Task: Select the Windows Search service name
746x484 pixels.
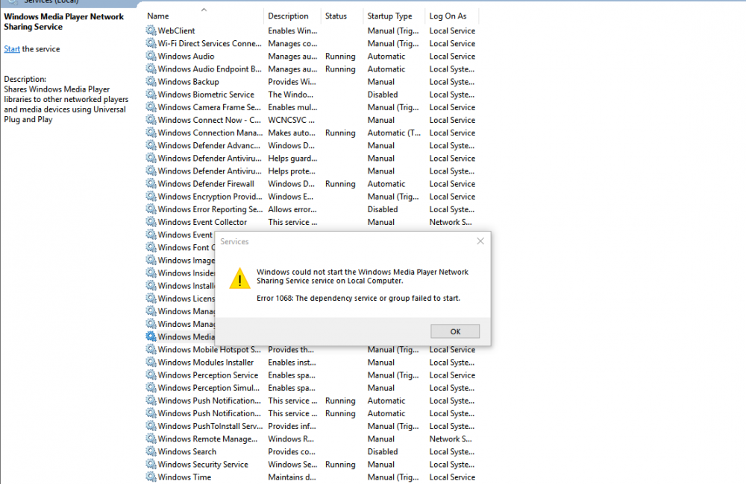Action: 187,452
